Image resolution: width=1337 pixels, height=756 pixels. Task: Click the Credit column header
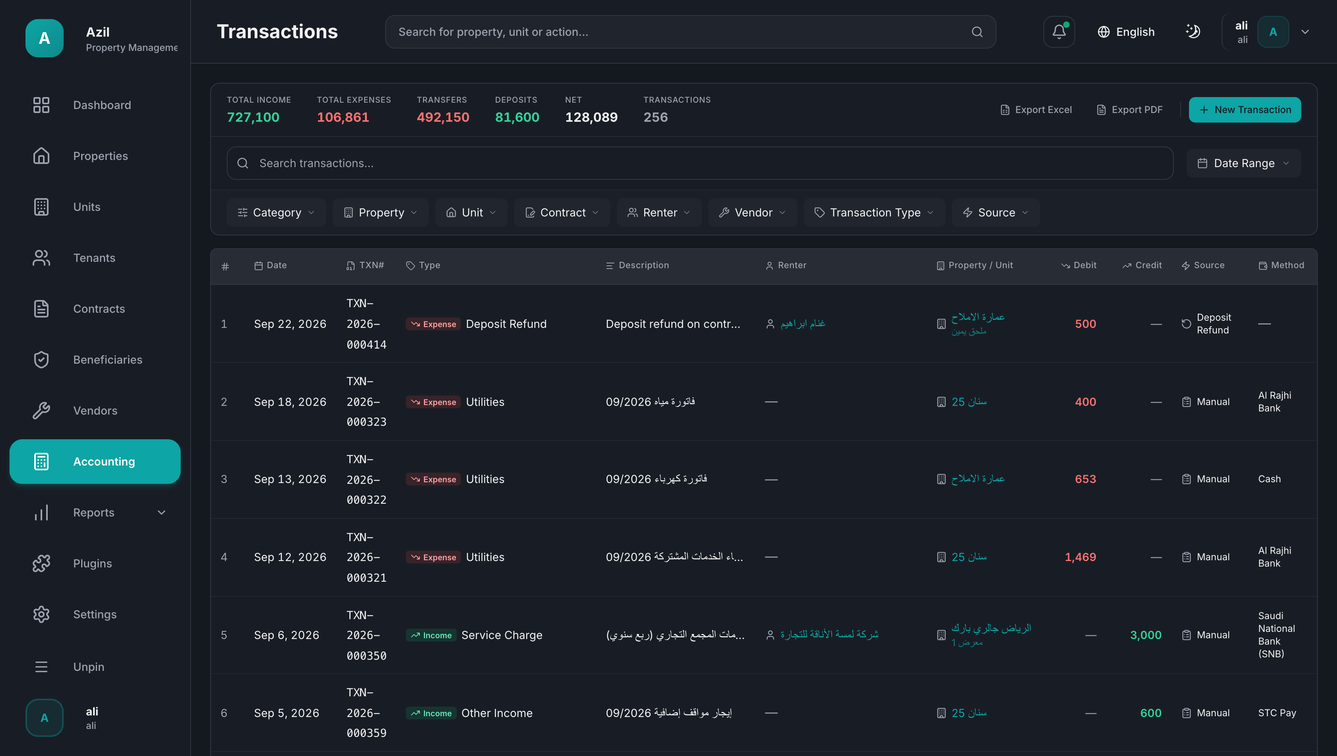click(1142, 265)
